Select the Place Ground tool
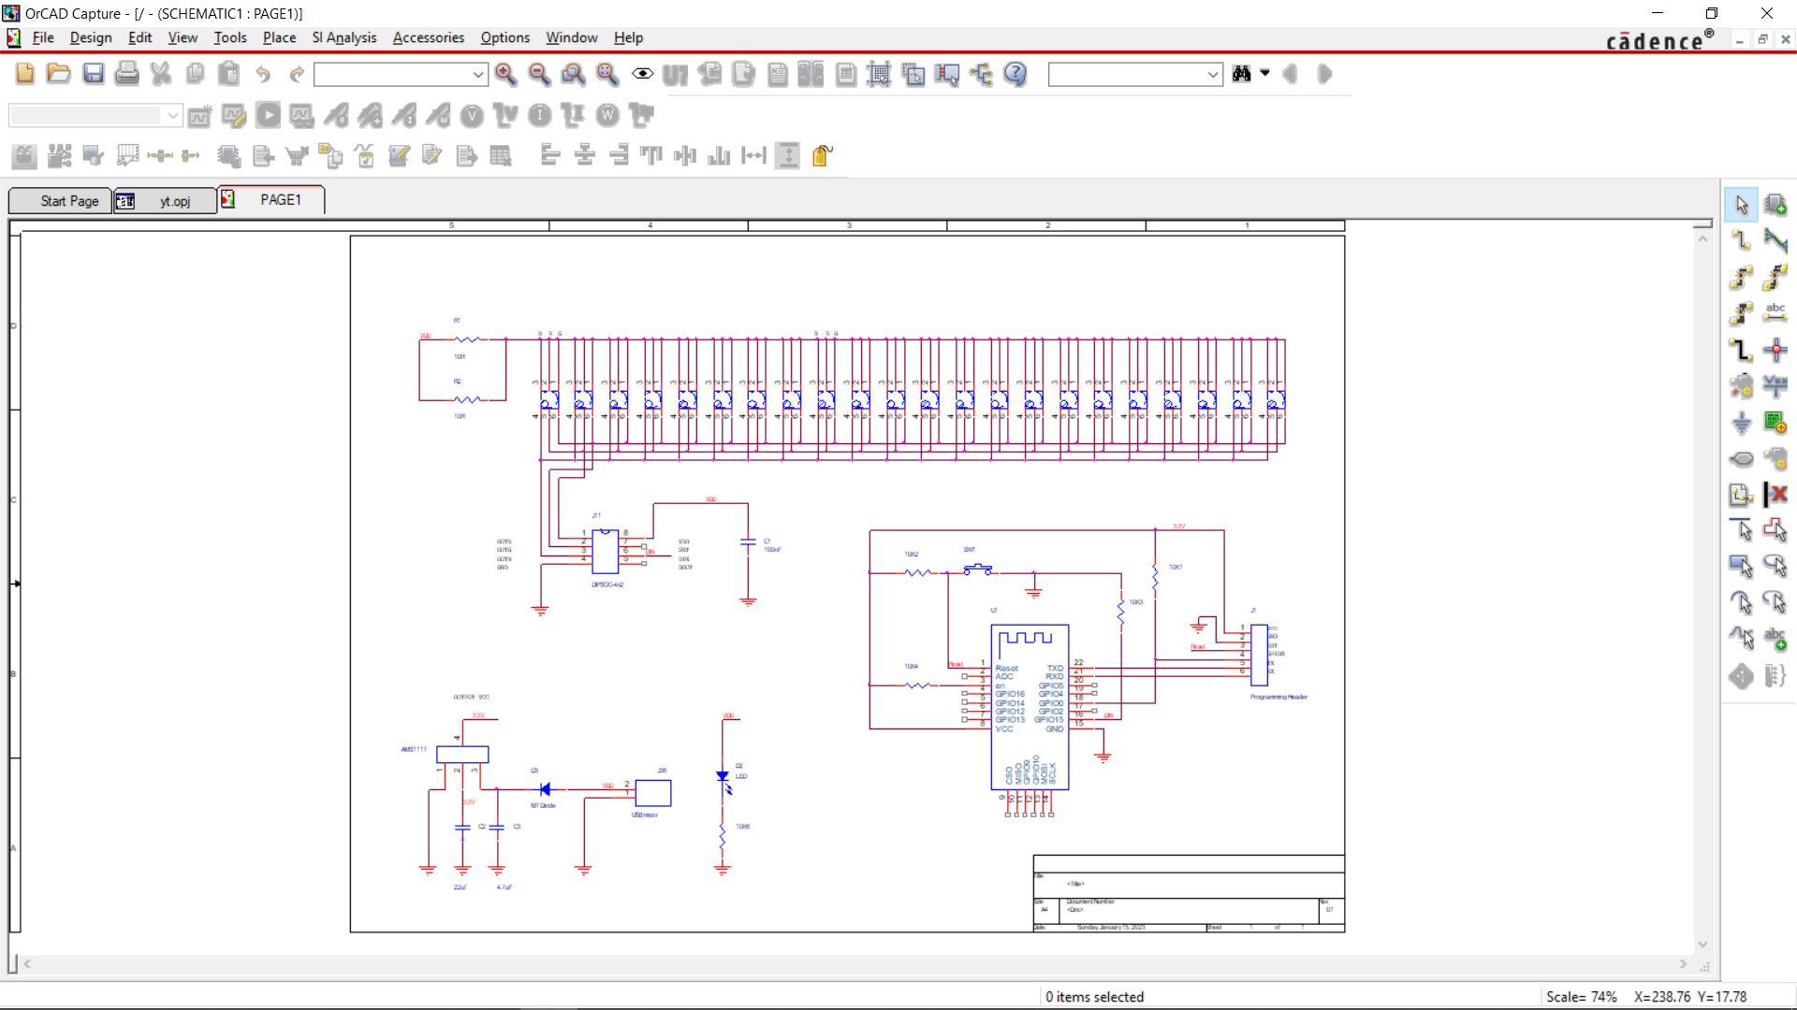 (1741, 423)
